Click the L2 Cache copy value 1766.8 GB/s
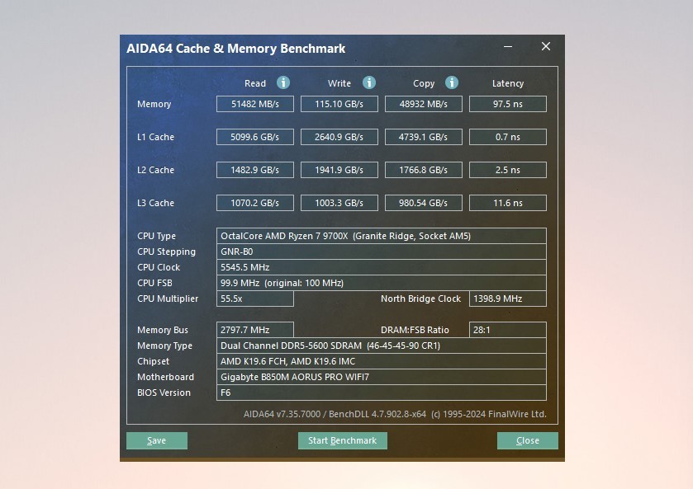This screenshot has width=693, height=489. coord(424,170)
